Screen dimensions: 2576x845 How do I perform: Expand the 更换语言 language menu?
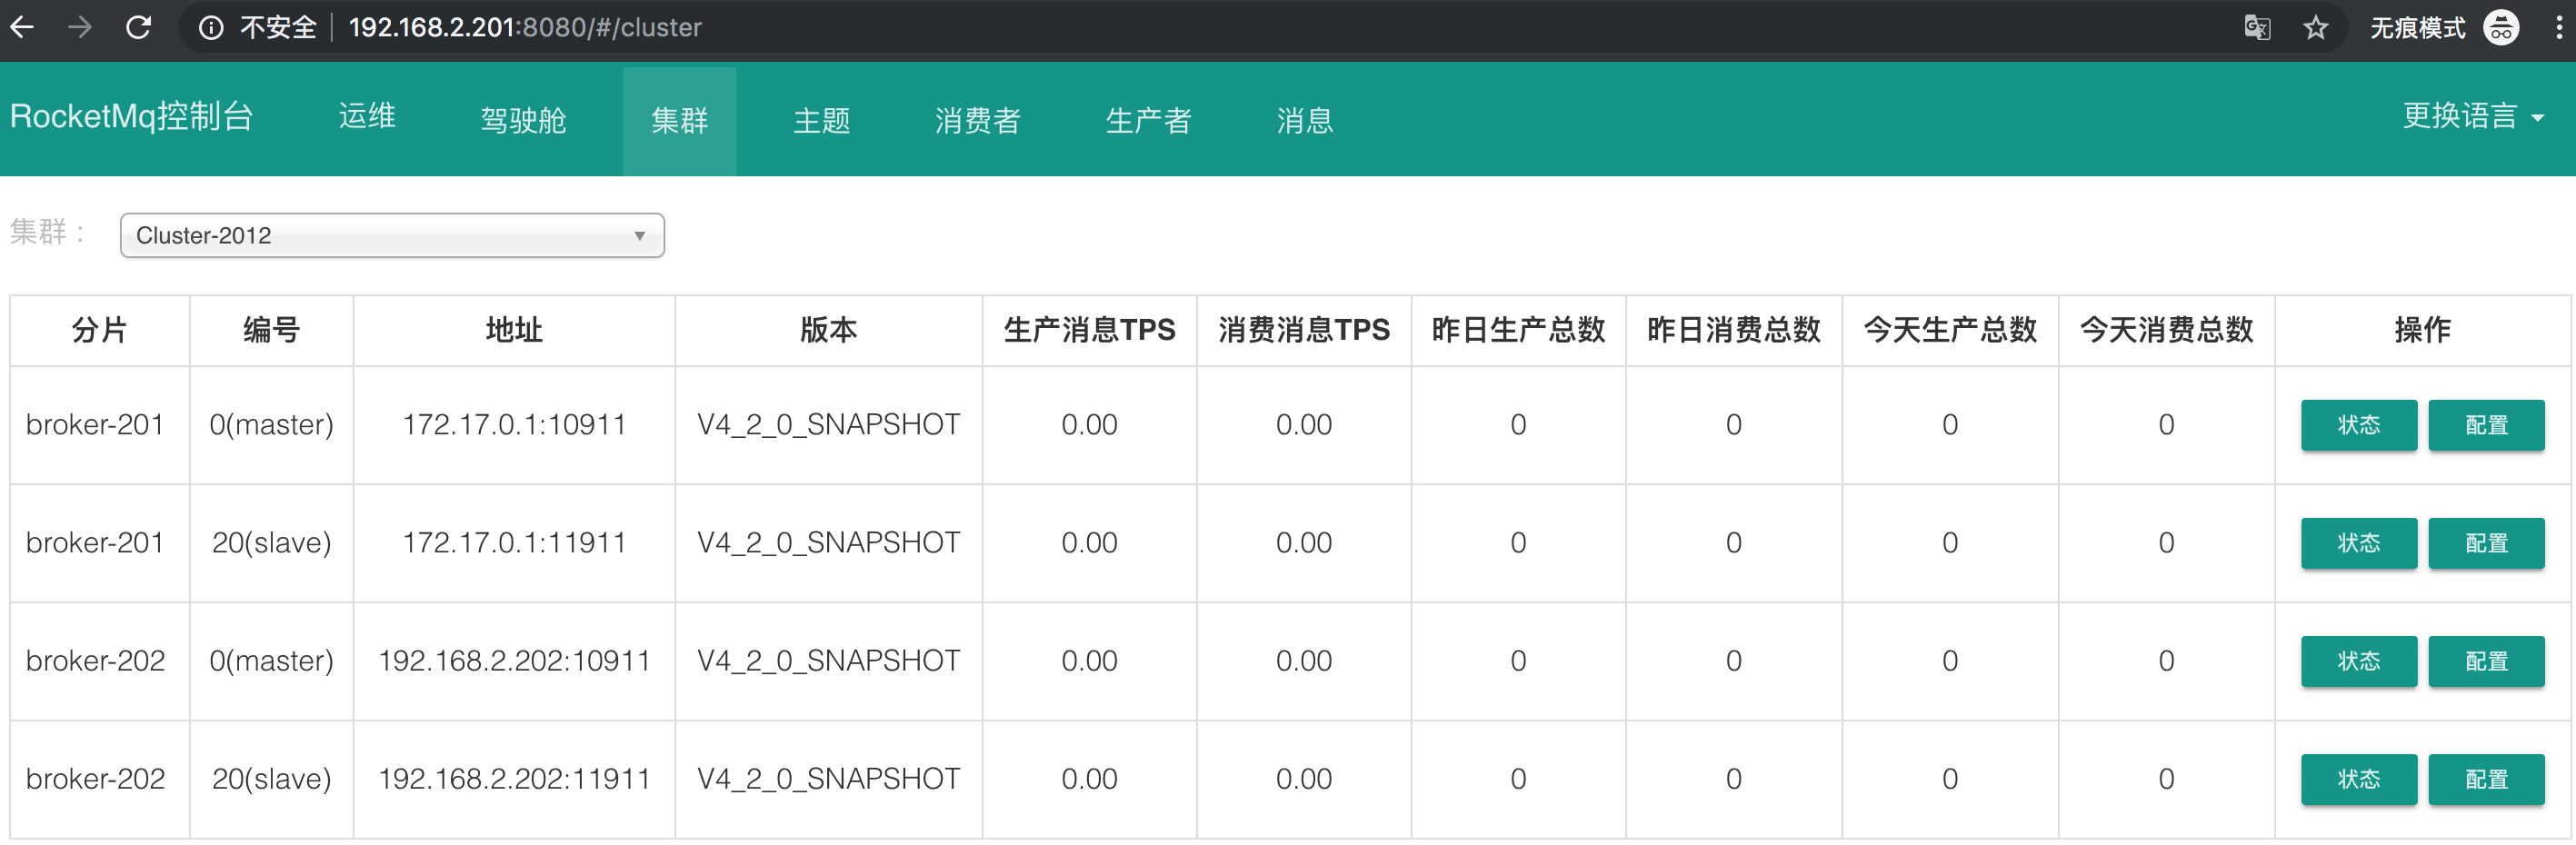coord(2472,117)
